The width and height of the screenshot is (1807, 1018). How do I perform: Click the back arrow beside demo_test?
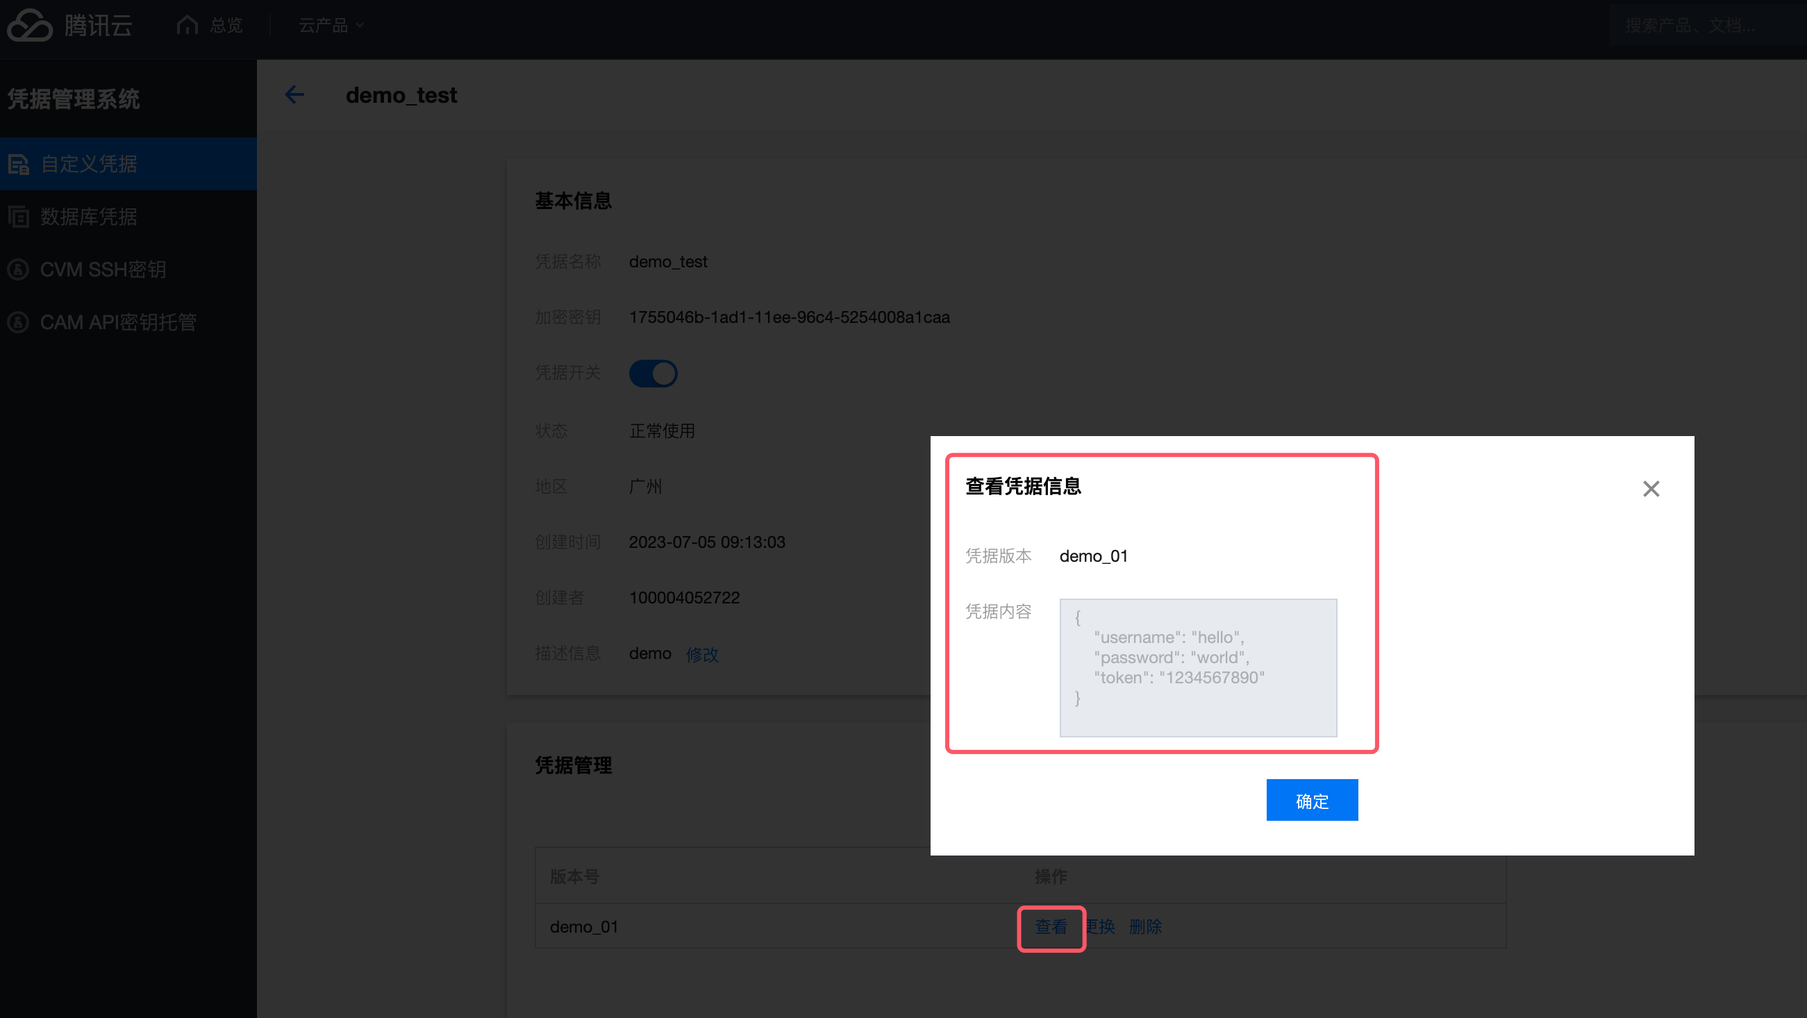pyautogui.click(x=294, y=94)
